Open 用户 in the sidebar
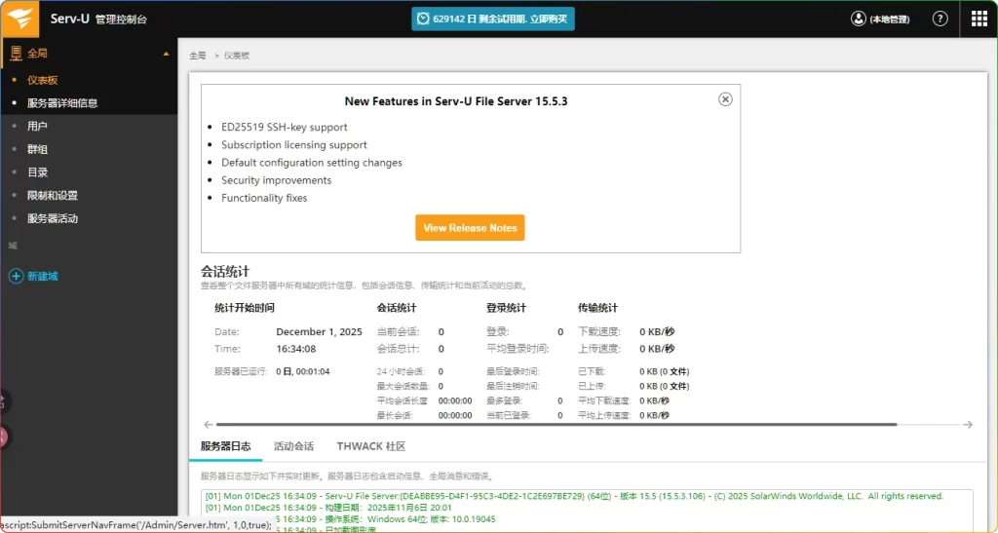Screen dimensions: 998x533 point(38,126)
